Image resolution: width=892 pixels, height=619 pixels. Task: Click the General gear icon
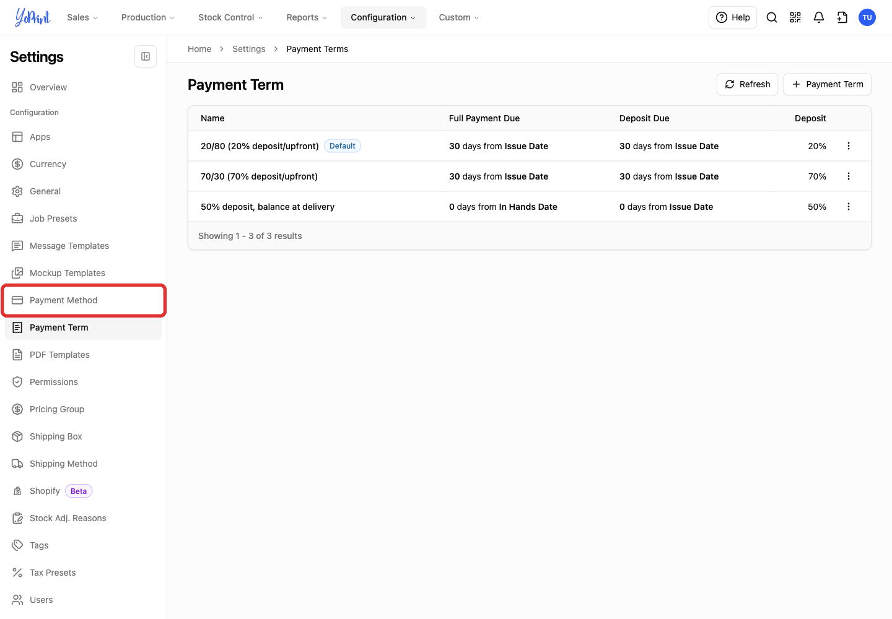[x=17, y=191]
